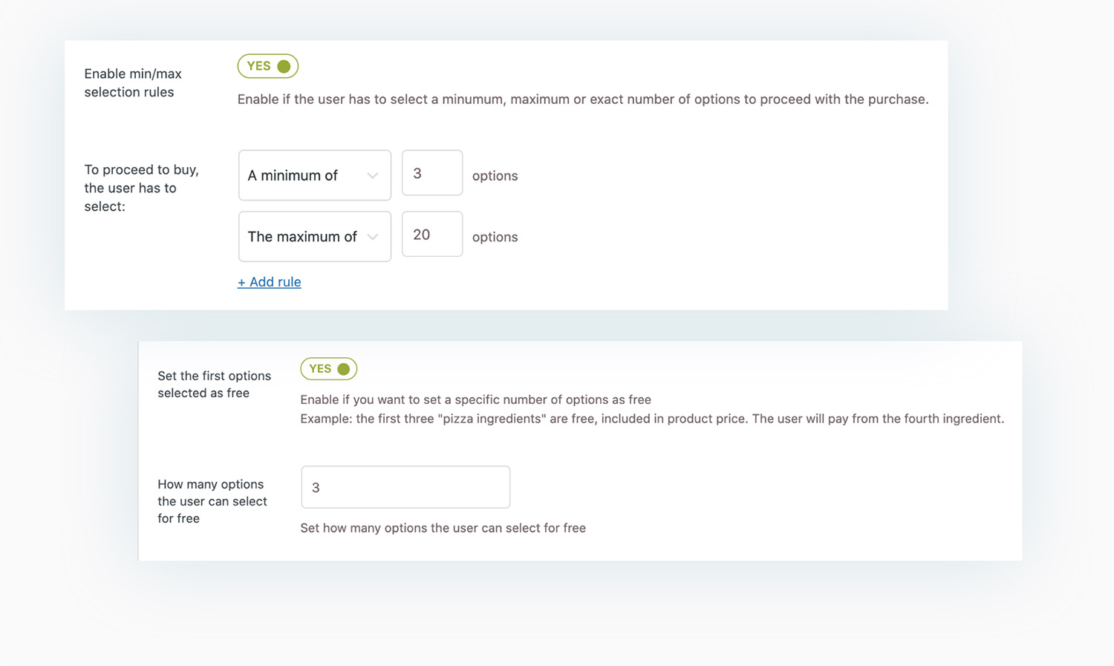Click the chevron arrow beside "A minimum of"
Image resolution: width=1114 pixels, height=666 pixels.
point(373,176)
